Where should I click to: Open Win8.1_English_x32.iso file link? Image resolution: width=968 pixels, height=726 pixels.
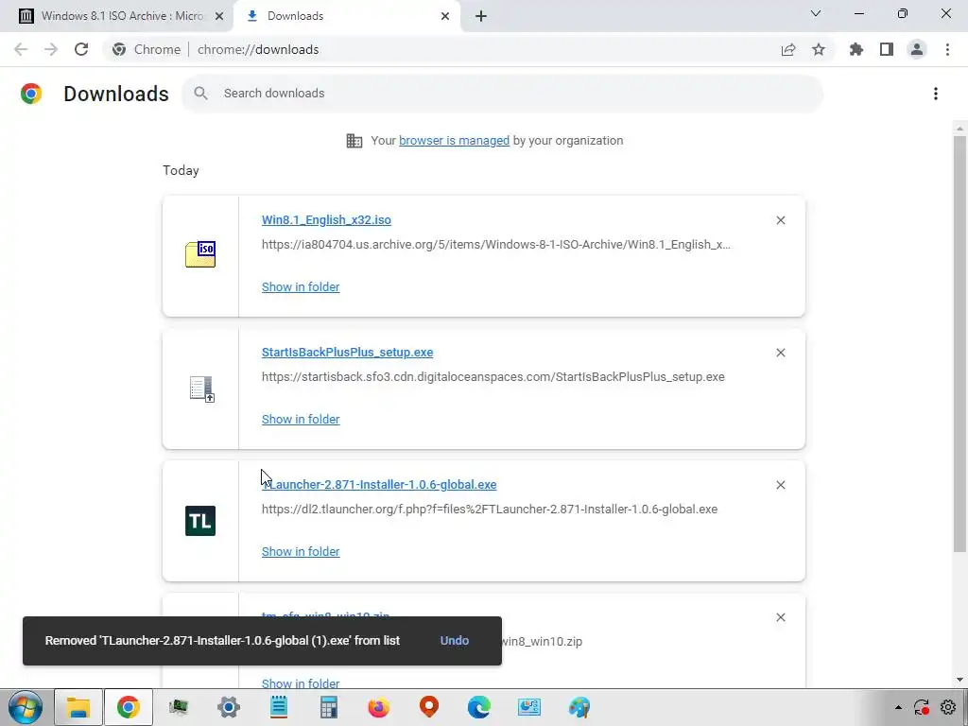coord(326,219)
